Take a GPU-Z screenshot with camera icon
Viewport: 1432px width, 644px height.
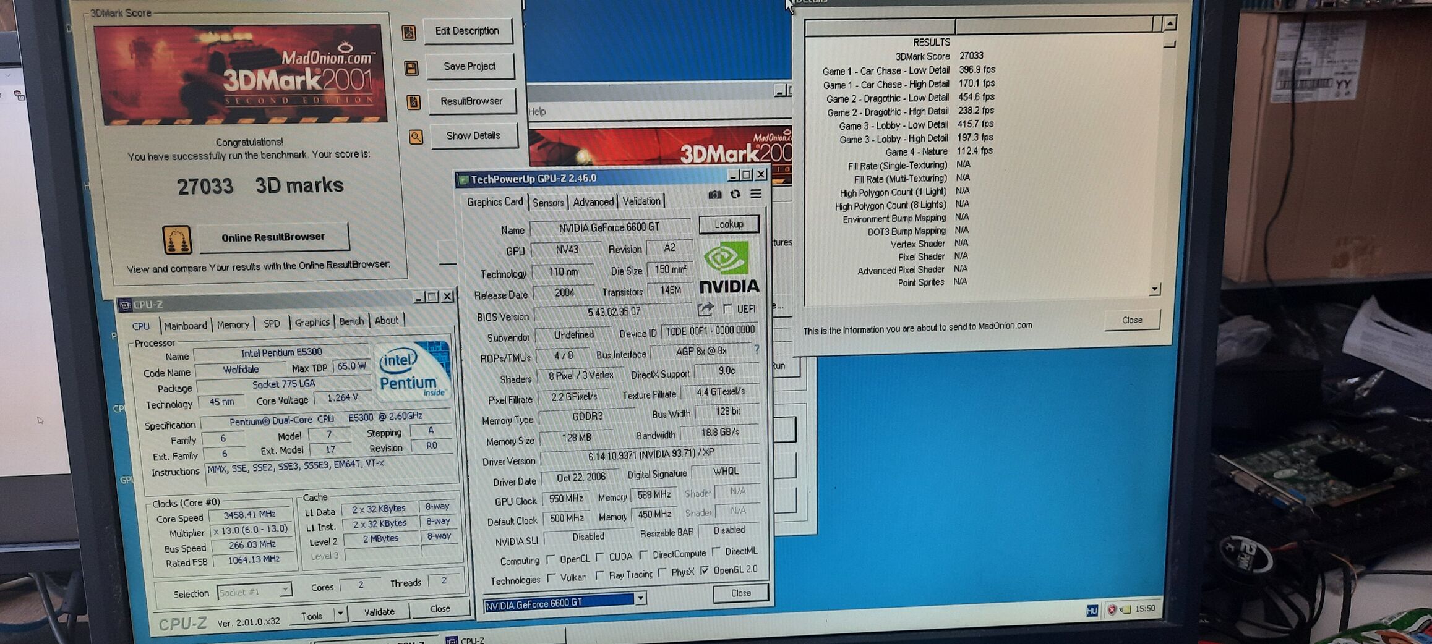[714, 195]
